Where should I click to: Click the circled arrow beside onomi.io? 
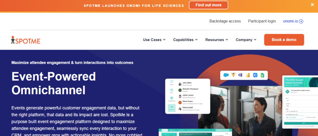pyautogui.click(x=301, y=21)
